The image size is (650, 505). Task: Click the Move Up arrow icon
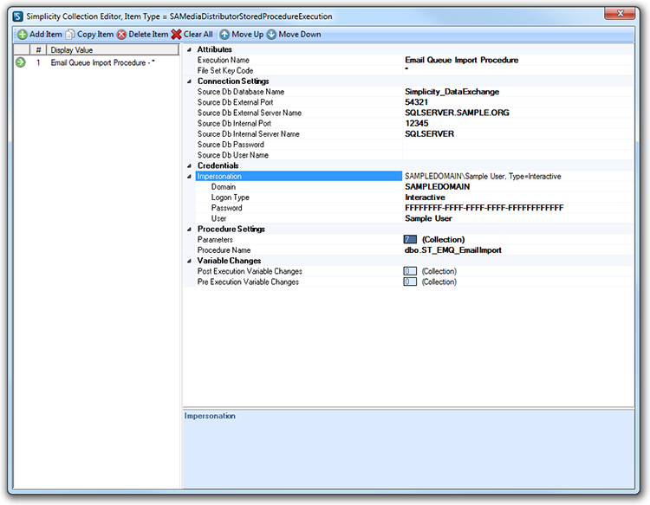pyautogui.click(x=224, y=35)
